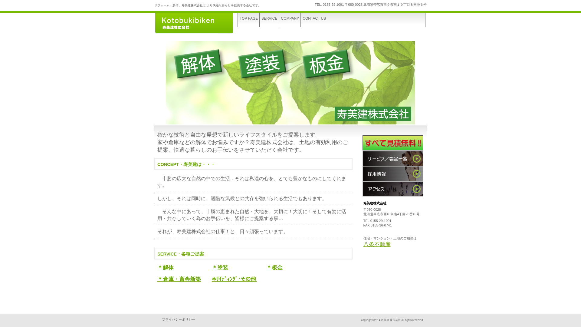Open the プライバシーポリシー footer link
This screenshot has width=581, height=327.
click(179, 320)
